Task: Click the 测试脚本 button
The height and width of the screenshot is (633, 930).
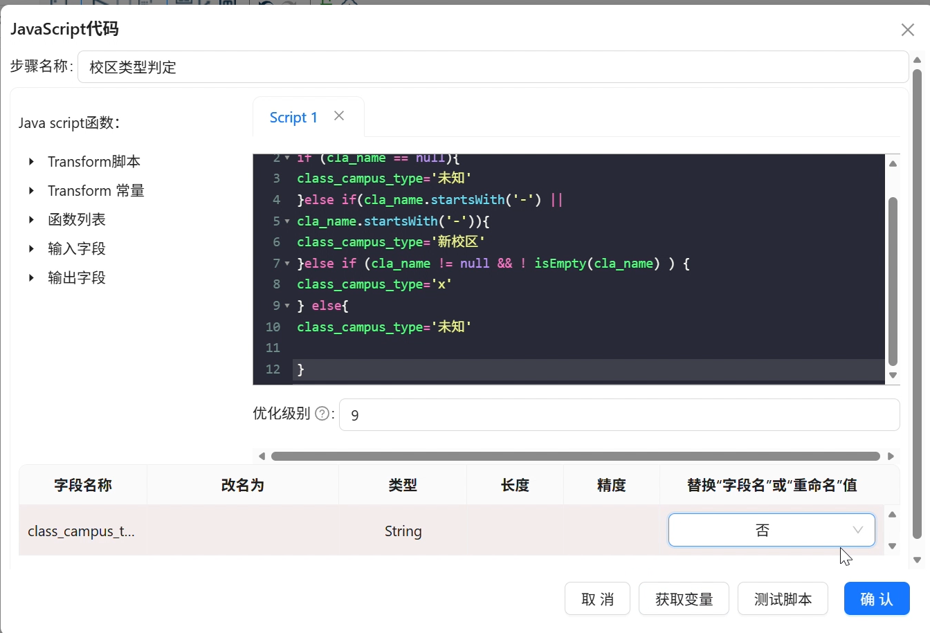Action: (783, 599)
